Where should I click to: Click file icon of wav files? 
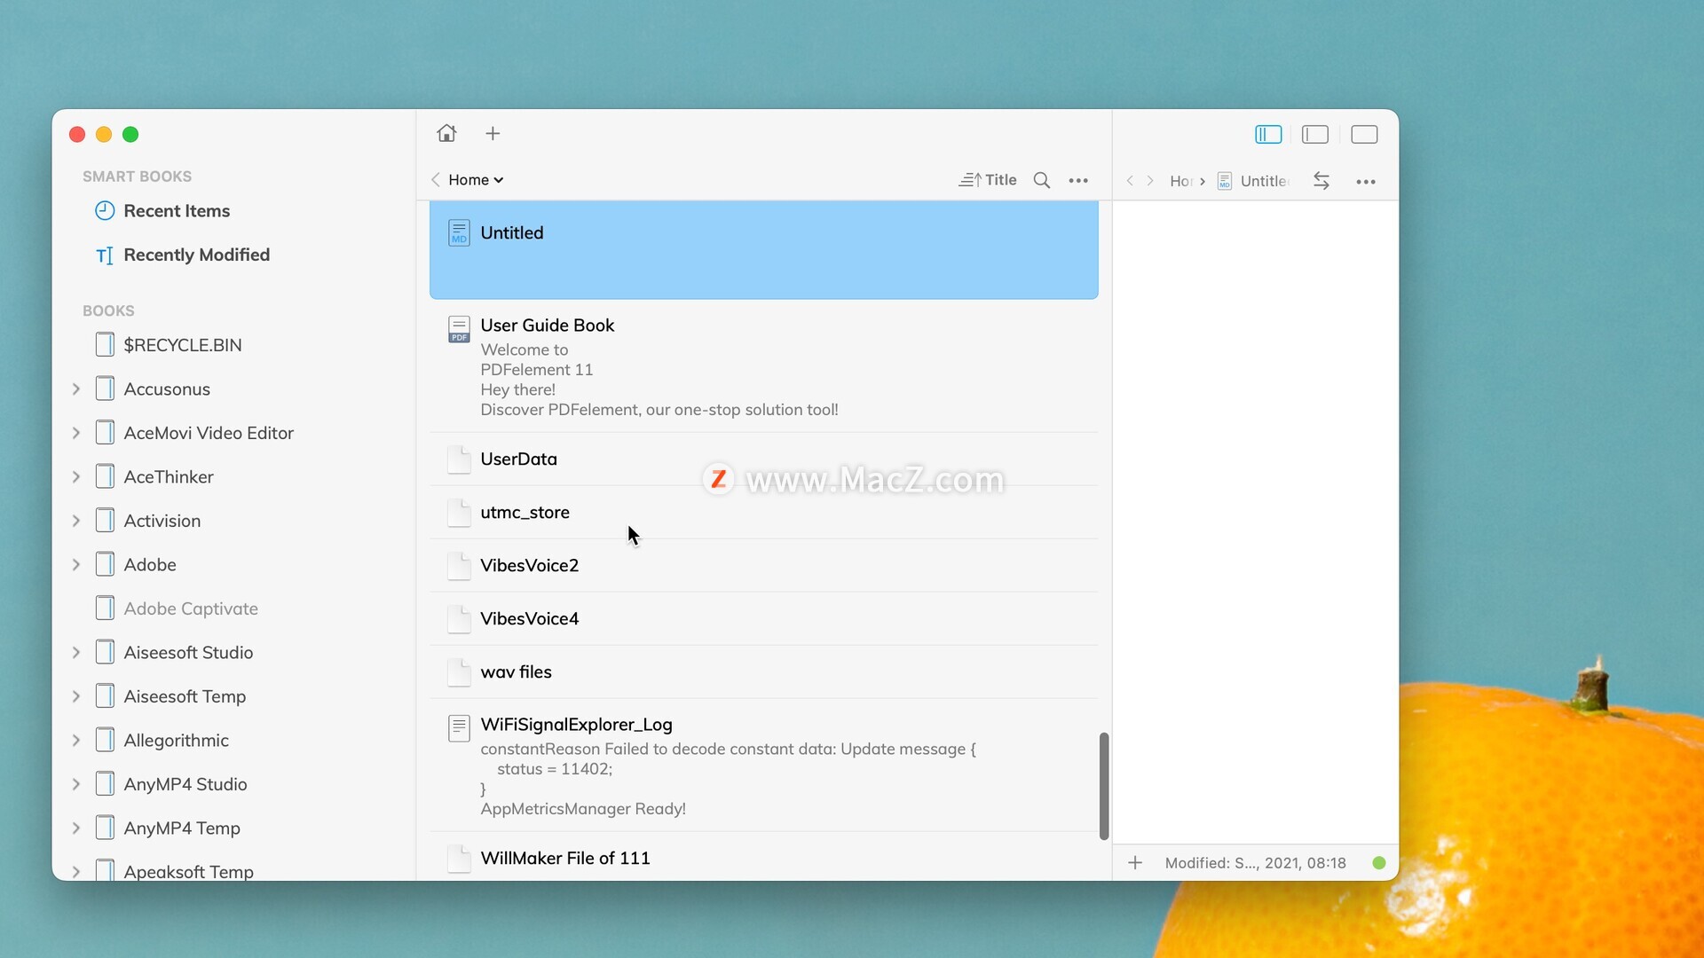pos(459,672)
